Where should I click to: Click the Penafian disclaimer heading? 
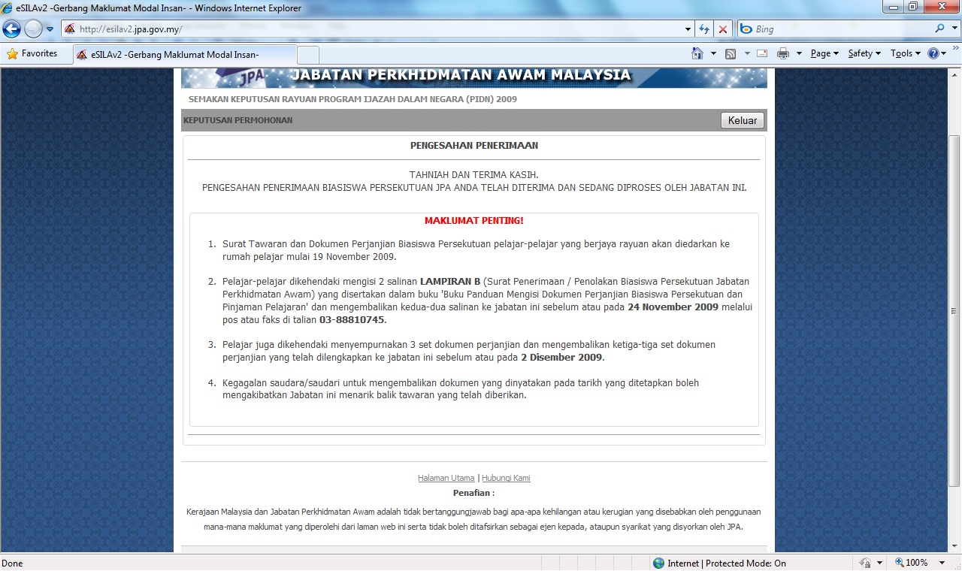[x=473, y=493]
